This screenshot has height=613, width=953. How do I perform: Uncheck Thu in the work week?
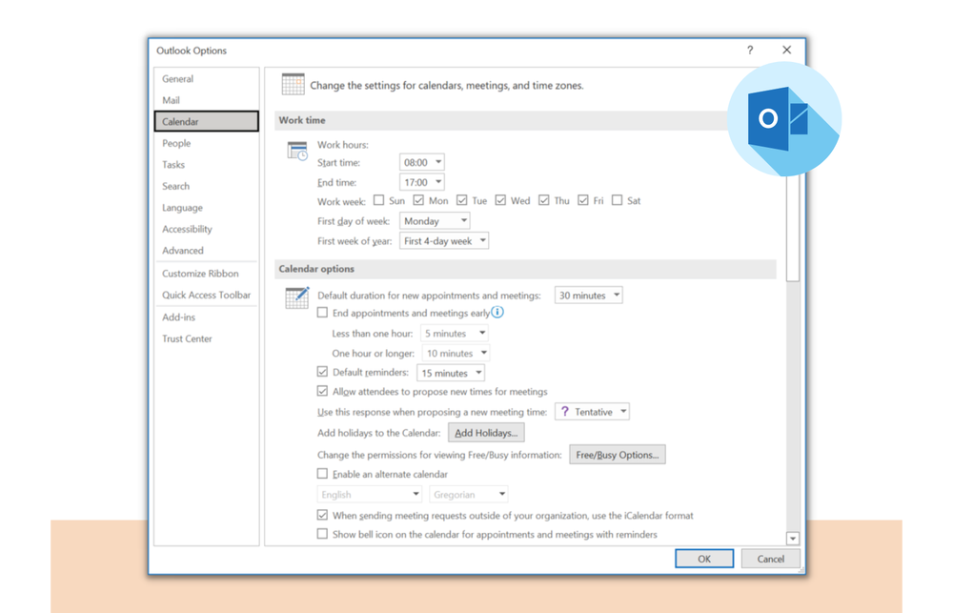544,200
